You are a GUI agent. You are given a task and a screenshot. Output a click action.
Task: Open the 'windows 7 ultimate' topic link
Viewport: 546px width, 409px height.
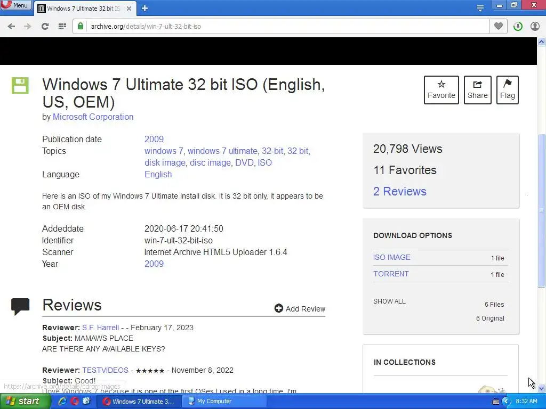(x=222, y=151)
